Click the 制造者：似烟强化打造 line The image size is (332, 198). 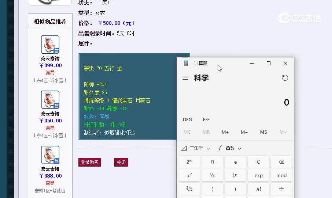109,133
